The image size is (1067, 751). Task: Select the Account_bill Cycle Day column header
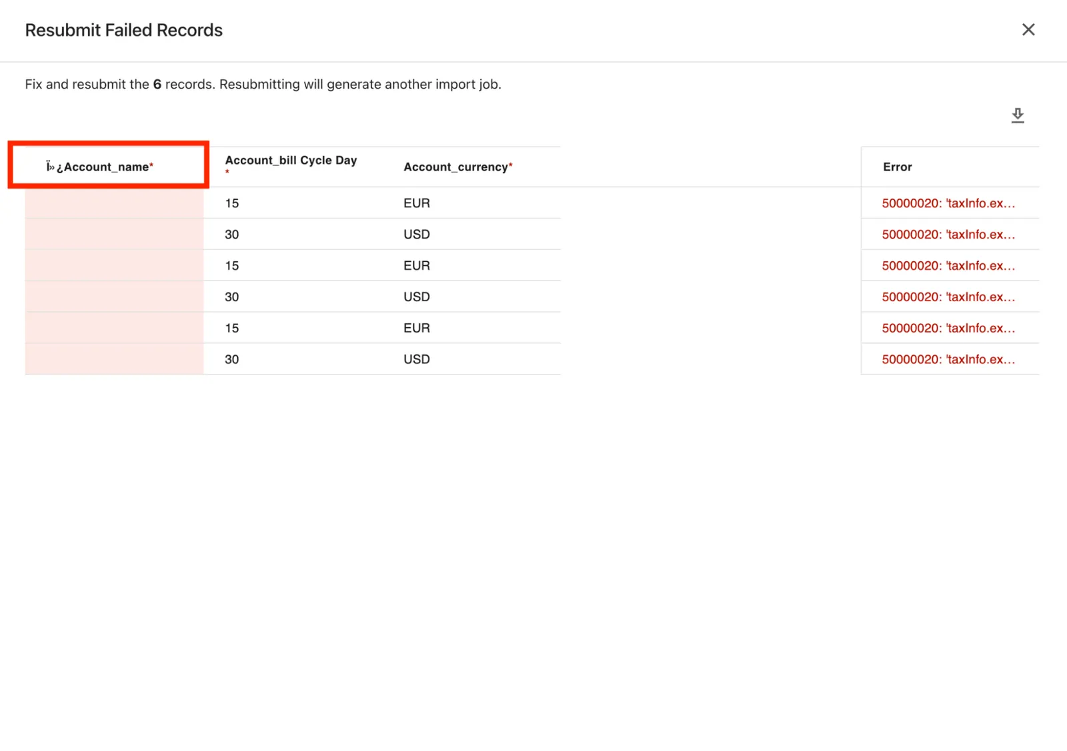pyautogui.click(x=291, y=165)
